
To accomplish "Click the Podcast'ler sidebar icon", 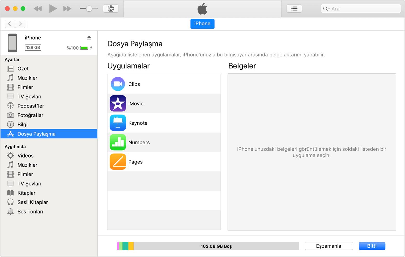I will (10, 106).
